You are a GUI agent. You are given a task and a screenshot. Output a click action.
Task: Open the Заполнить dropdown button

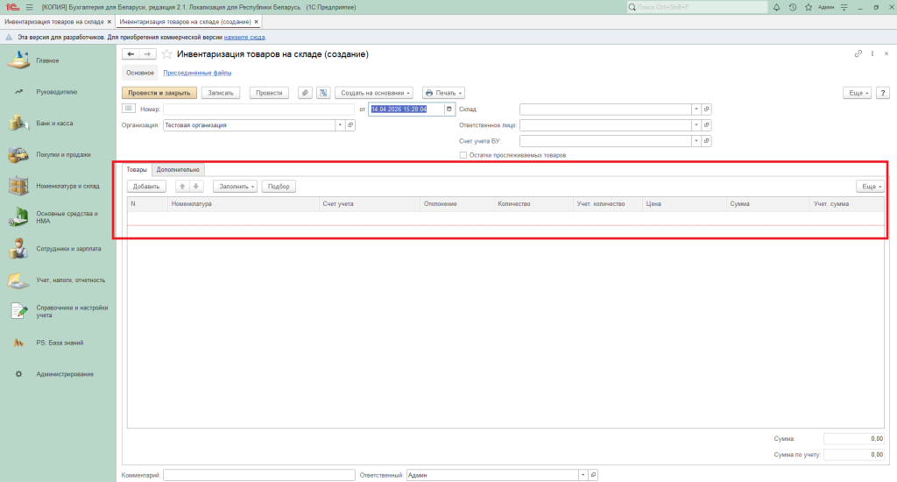[x=235, y=186]
